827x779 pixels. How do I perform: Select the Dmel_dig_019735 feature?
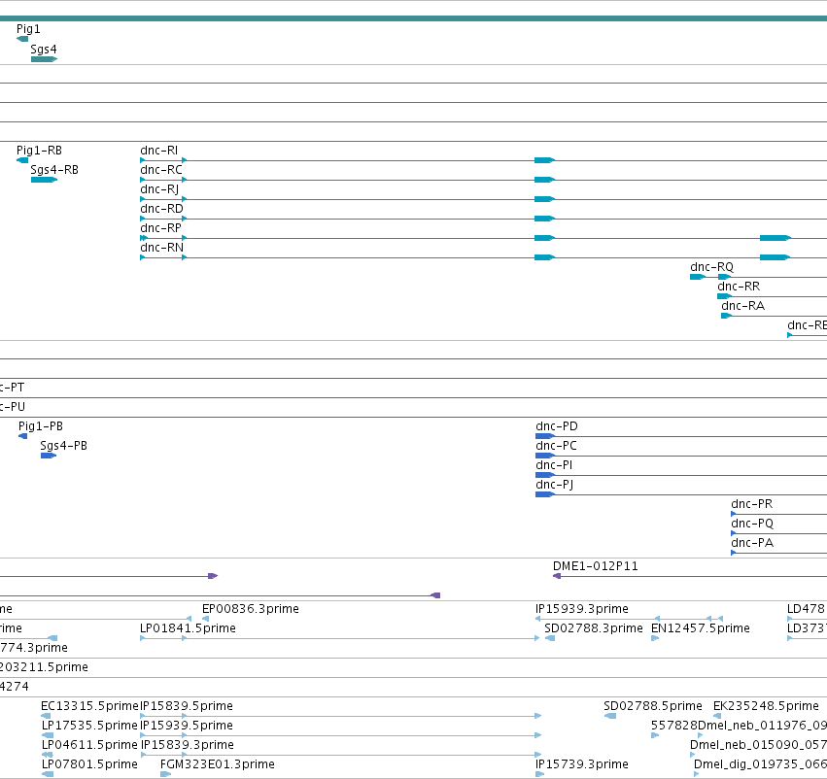point(696,774)
